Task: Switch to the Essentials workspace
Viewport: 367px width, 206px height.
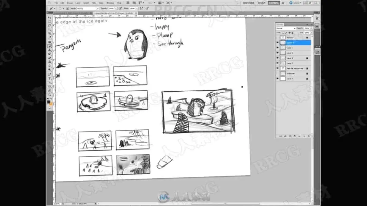Action: point(248,3)
